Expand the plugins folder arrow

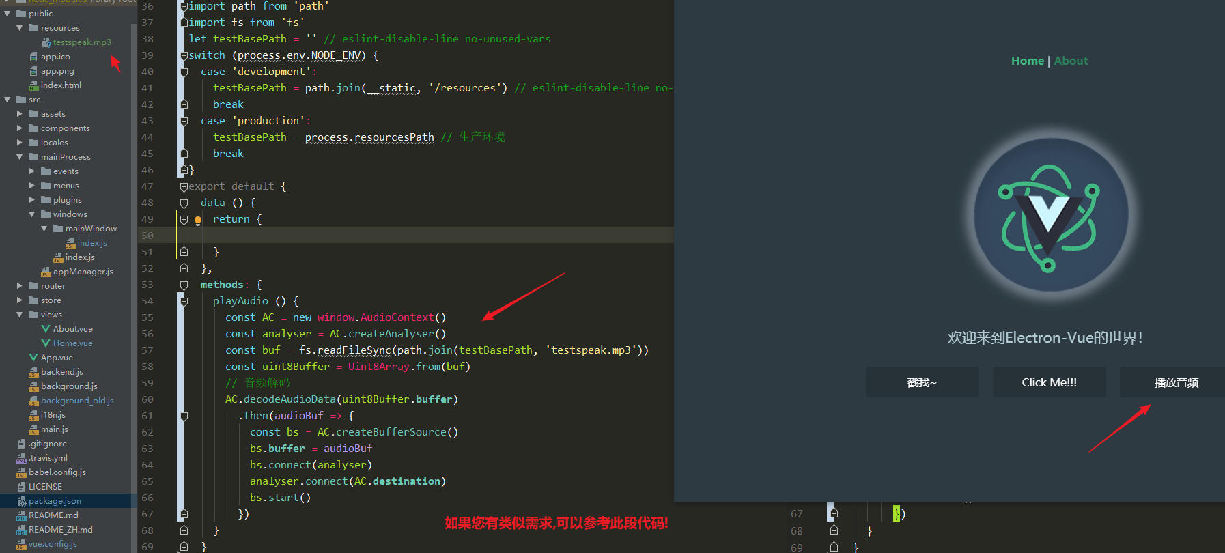[x=32, y=199]
